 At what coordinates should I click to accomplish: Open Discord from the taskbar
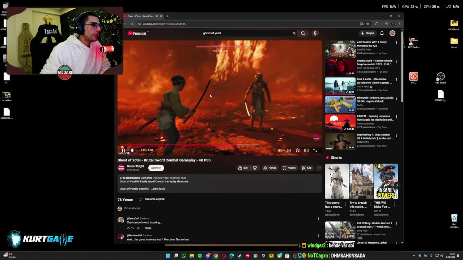[208, 256]
